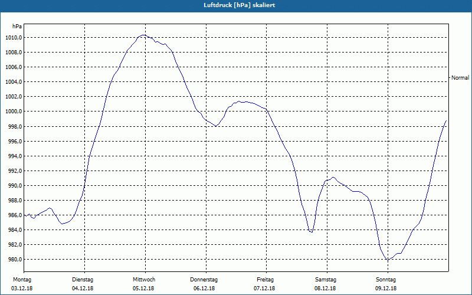The image size is (472, 295).
Task: Select the 980,0 axis value
Action: tap(15, 259)
